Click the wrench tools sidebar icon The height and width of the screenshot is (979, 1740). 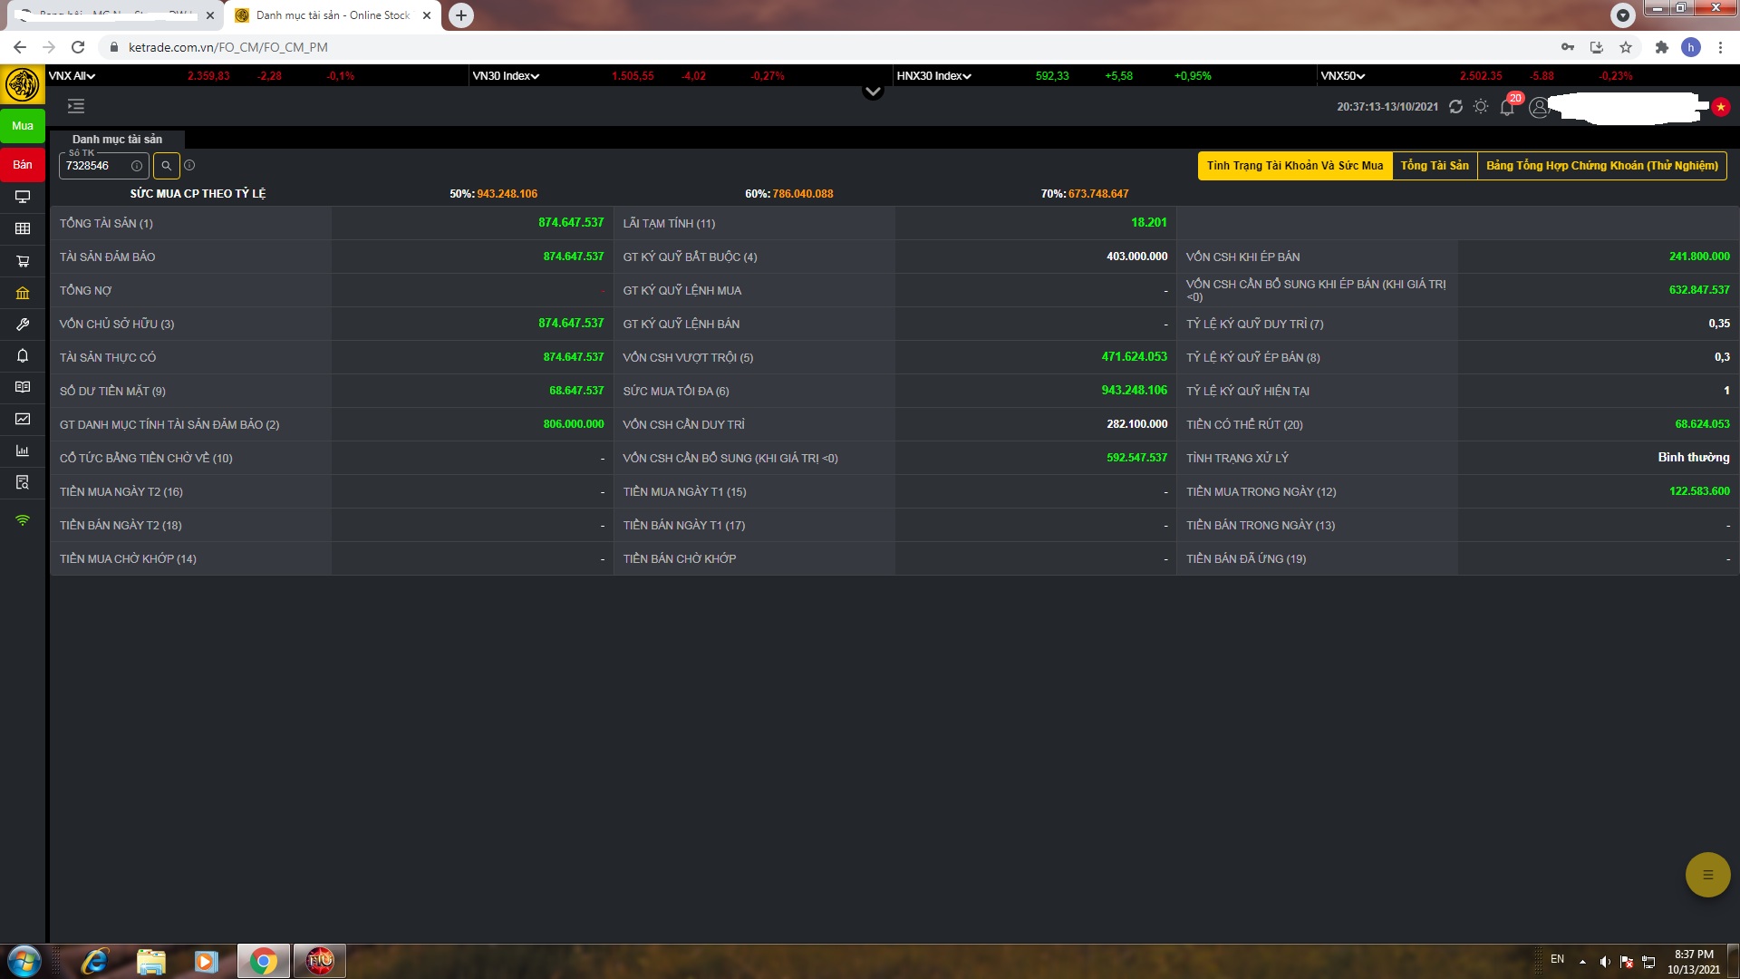coord(23,325)
